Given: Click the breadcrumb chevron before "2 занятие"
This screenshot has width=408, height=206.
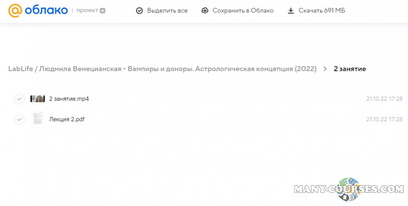Looking at the screenshot, I should tap(325, 69).
